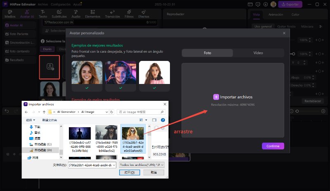
Task: Click the Audio toolbar icon
Action: [x=76, y=14]
